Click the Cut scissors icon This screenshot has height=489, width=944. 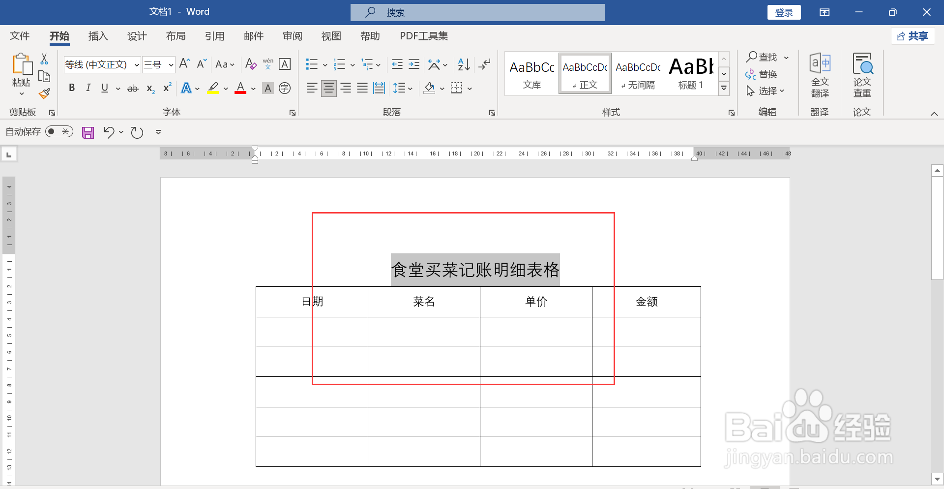44,59
